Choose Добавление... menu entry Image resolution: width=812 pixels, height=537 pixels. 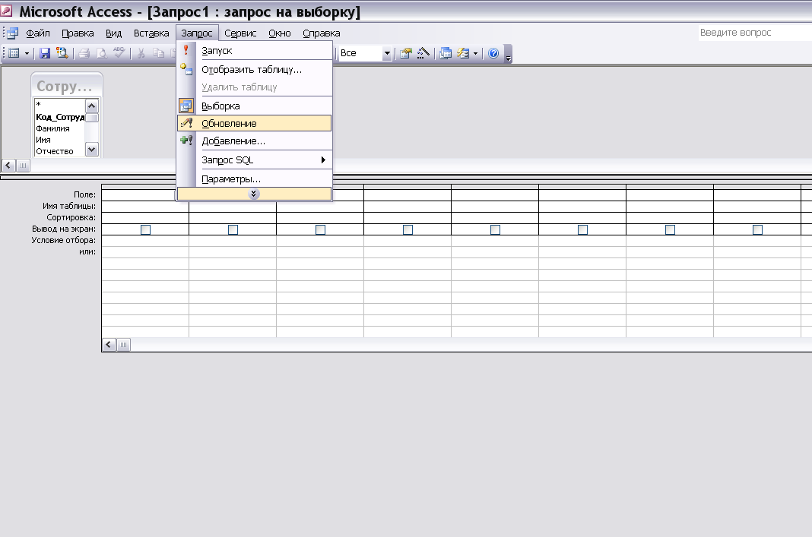coord(254,141)
